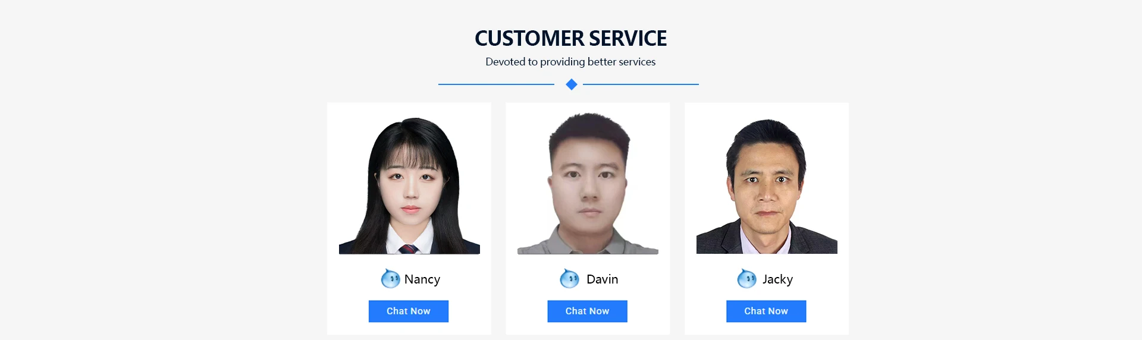Start a chat with Nancy via Chat Now
This screenshot has height=340, width=1142.
[x=409, y=311]
